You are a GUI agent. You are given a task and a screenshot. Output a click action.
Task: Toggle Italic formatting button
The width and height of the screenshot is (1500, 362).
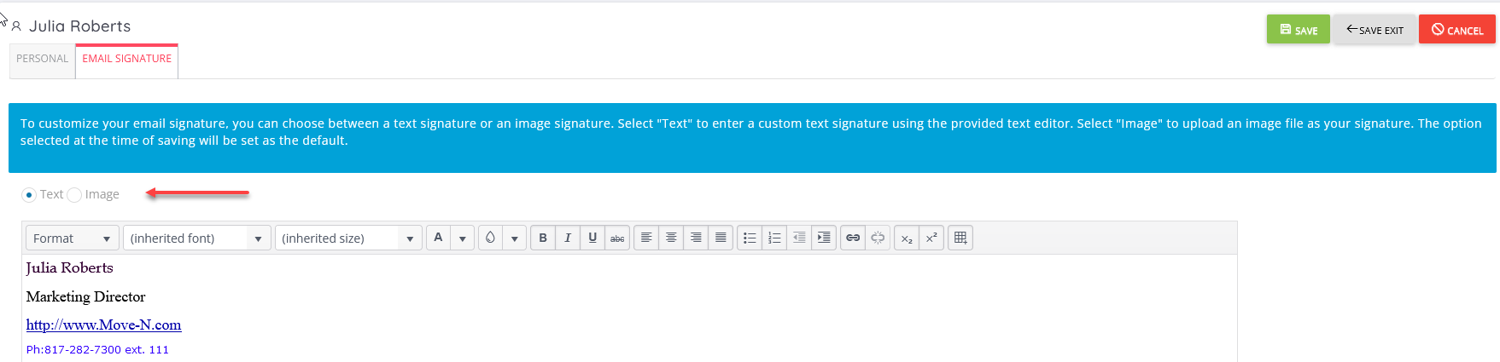568,238
